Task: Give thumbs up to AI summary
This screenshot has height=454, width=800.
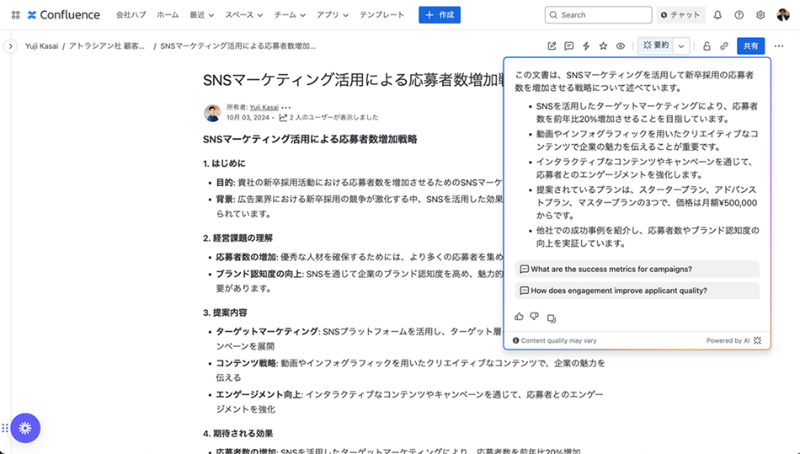Action: pyautogui.click(x=520, y=317)
